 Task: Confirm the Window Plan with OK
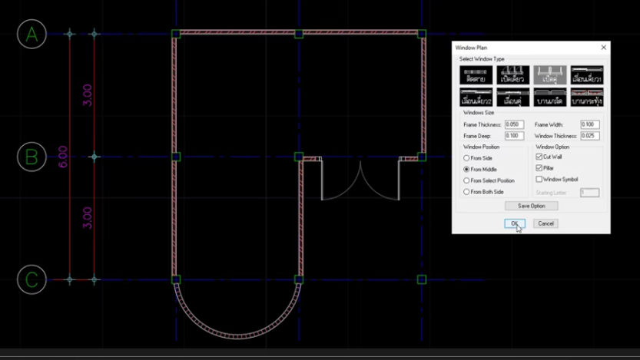515,223
